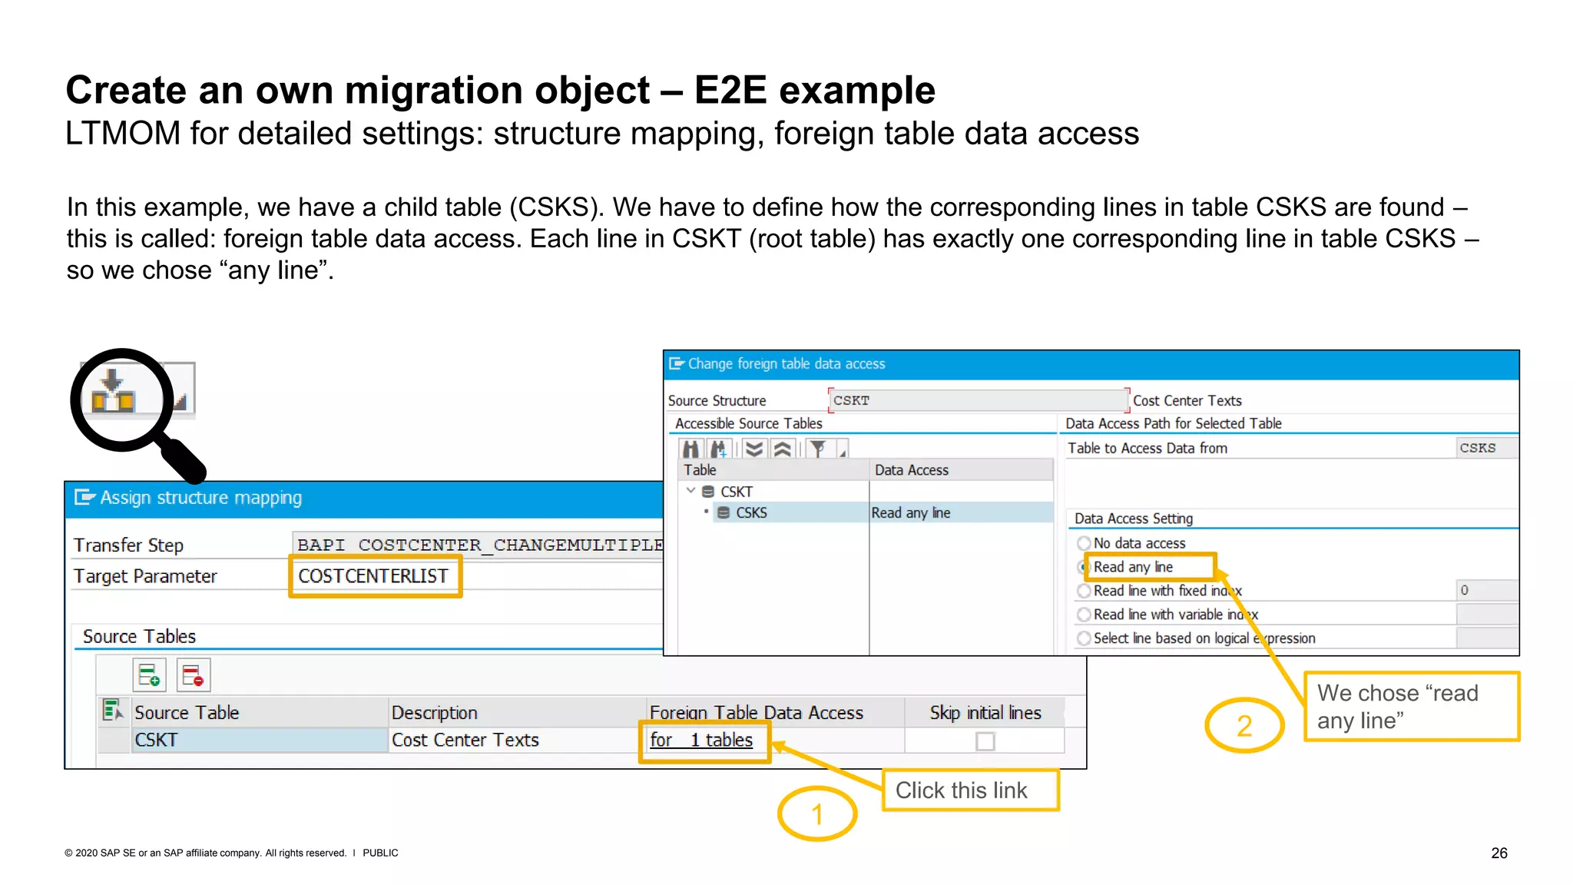Click the Source Structure CSKT field

point(979,400)
